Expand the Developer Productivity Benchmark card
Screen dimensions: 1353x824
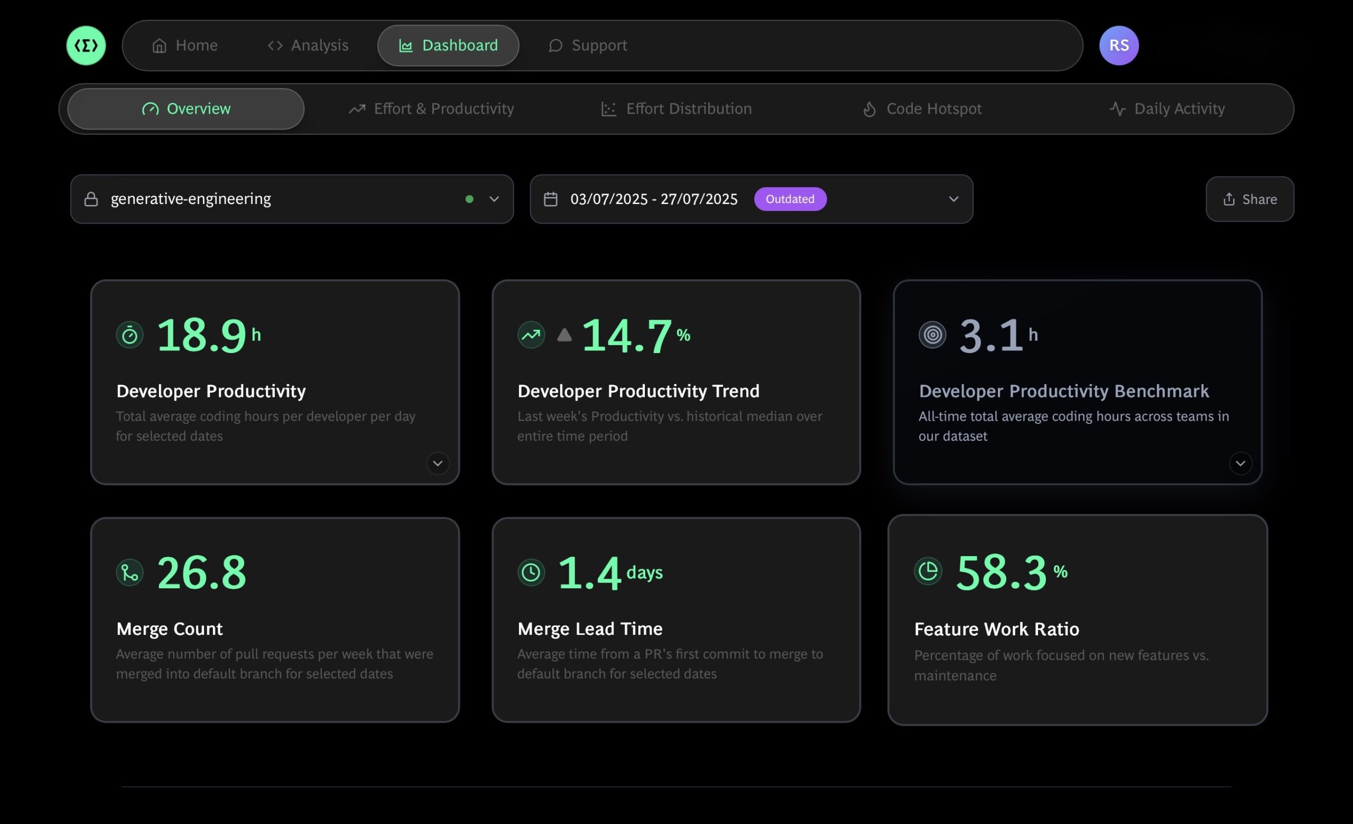click(1240, 464)
